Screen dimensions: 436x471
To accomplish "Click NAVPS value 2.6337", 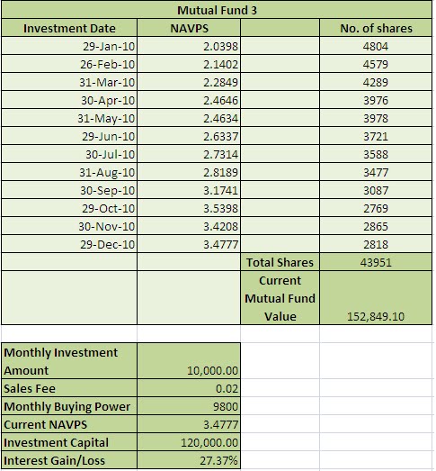I will [x=189, y=136].
